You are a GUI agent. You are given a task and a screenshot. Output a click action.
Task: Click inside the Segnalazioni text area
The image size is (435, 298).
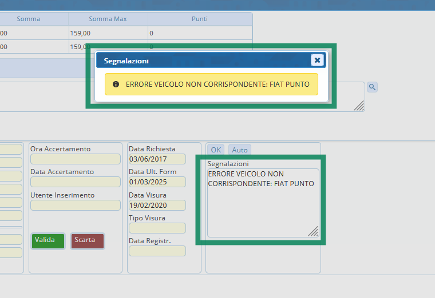tap(263, 203)
